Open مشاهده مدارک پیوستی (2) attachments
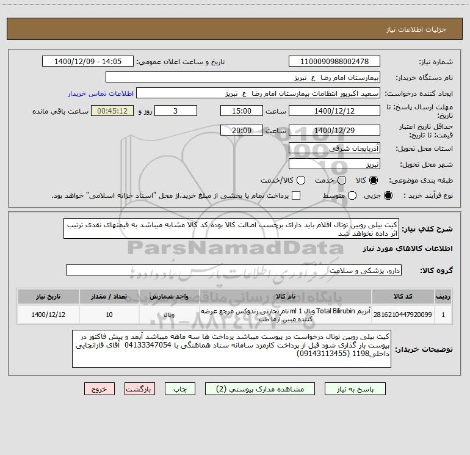The height and width of the screenshot is (455, 470). 260,389
